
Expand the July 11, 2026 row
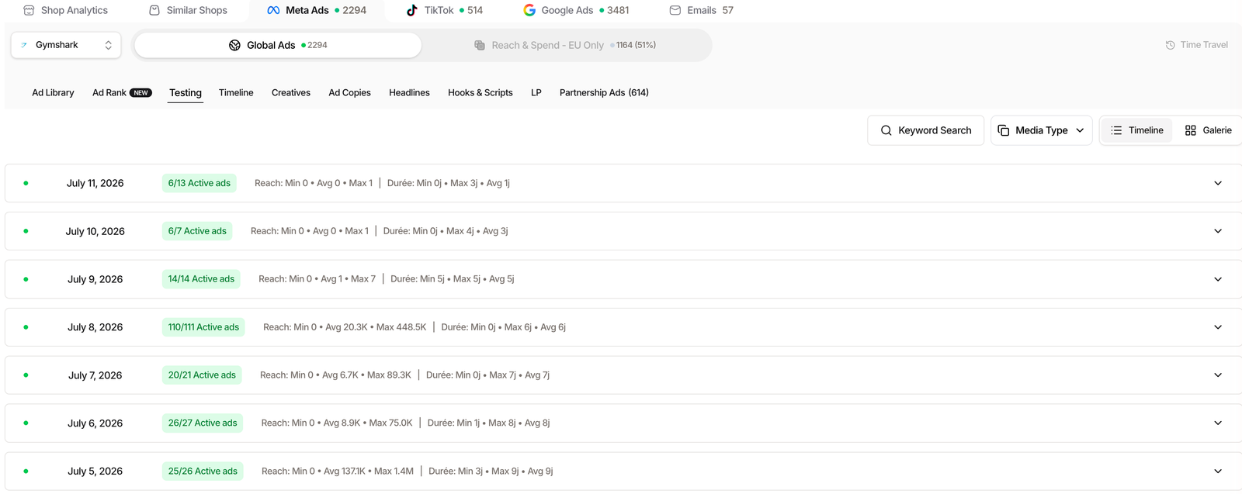1218,183
